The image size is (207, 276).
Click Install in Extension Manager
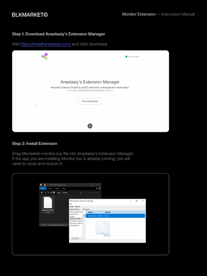coord(72,206)
